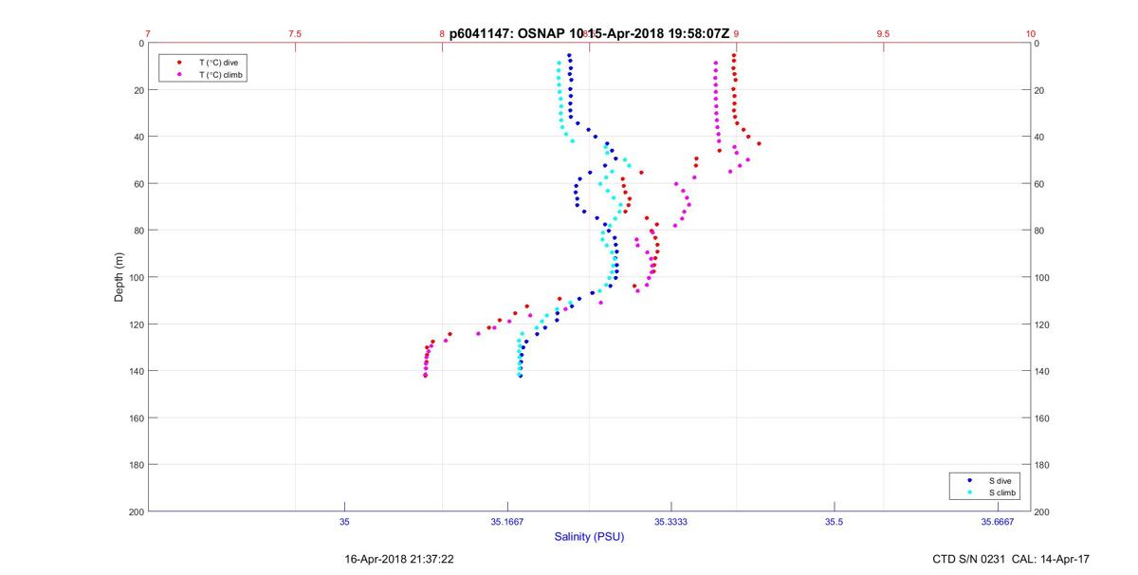
Task: Click the red 8 temperature tick label
Action: (x=442, y=33)
